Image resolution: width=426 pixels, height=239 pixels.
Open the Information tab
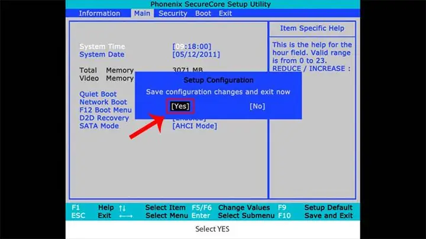point(99,13)
